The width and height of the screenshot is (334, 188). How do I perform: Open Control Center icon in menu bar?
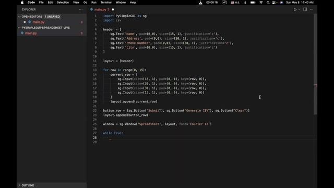[x=275, y=3]
